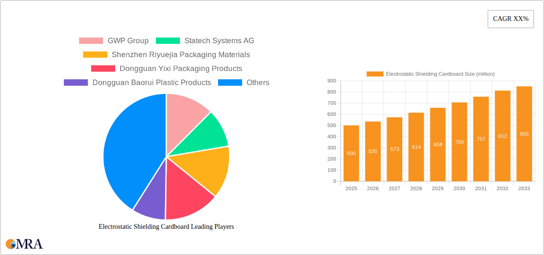Click the 2031 bar showing 757
The width and height of the screenshot is (544, 255).
tap(481, 139)
